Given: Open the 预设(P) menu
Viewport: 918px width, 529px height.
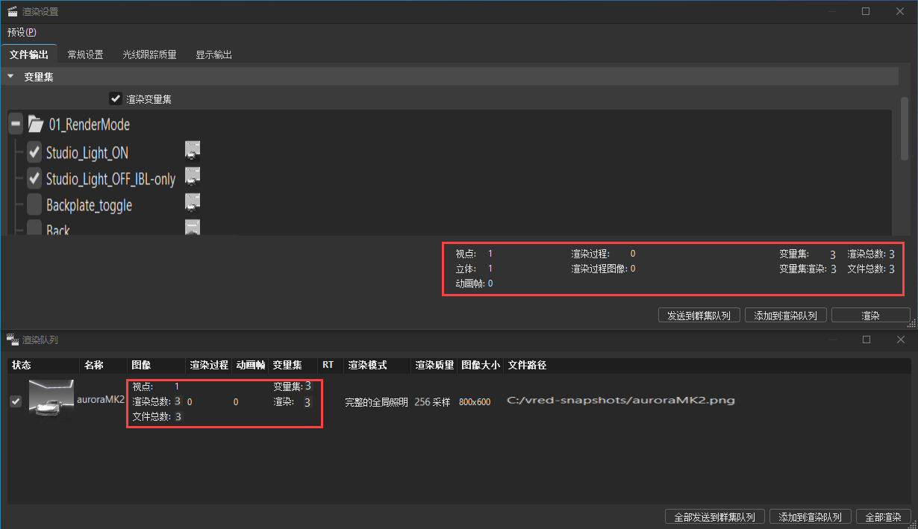Looking at the screenshot, I should (x=22, y=32).
